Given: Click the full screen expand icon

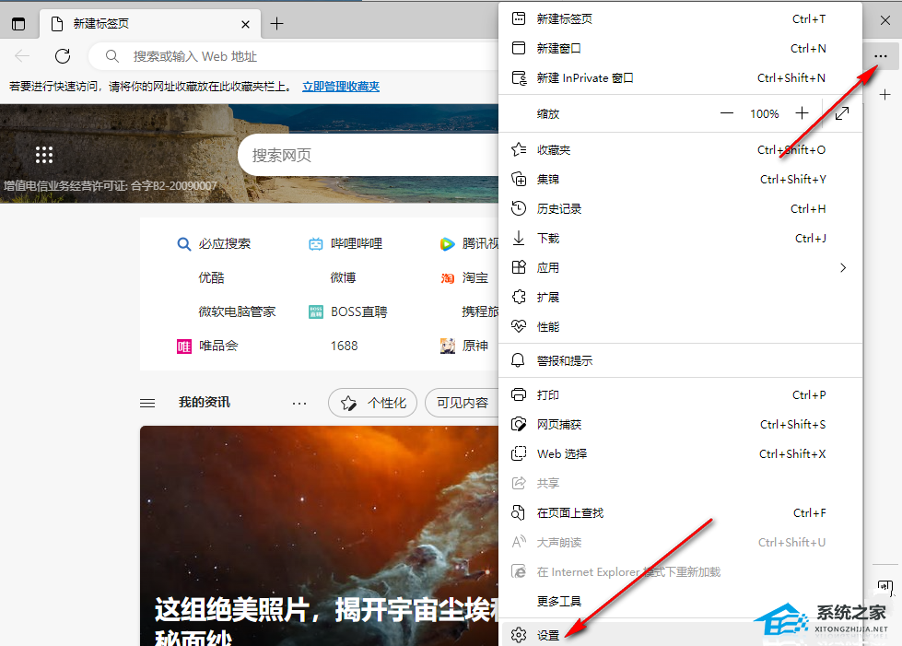Looking at the screenshot, I should pos(841,113).
